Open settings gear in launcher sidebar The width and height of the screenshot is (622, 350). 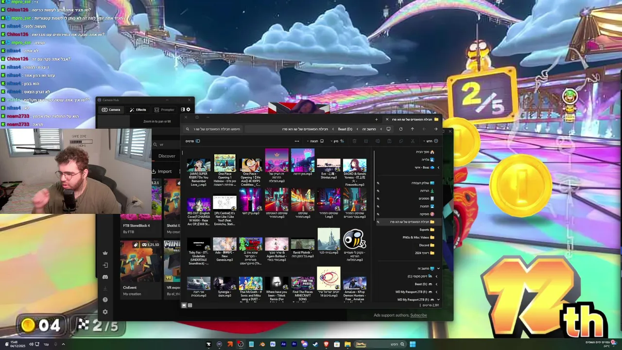105,312
